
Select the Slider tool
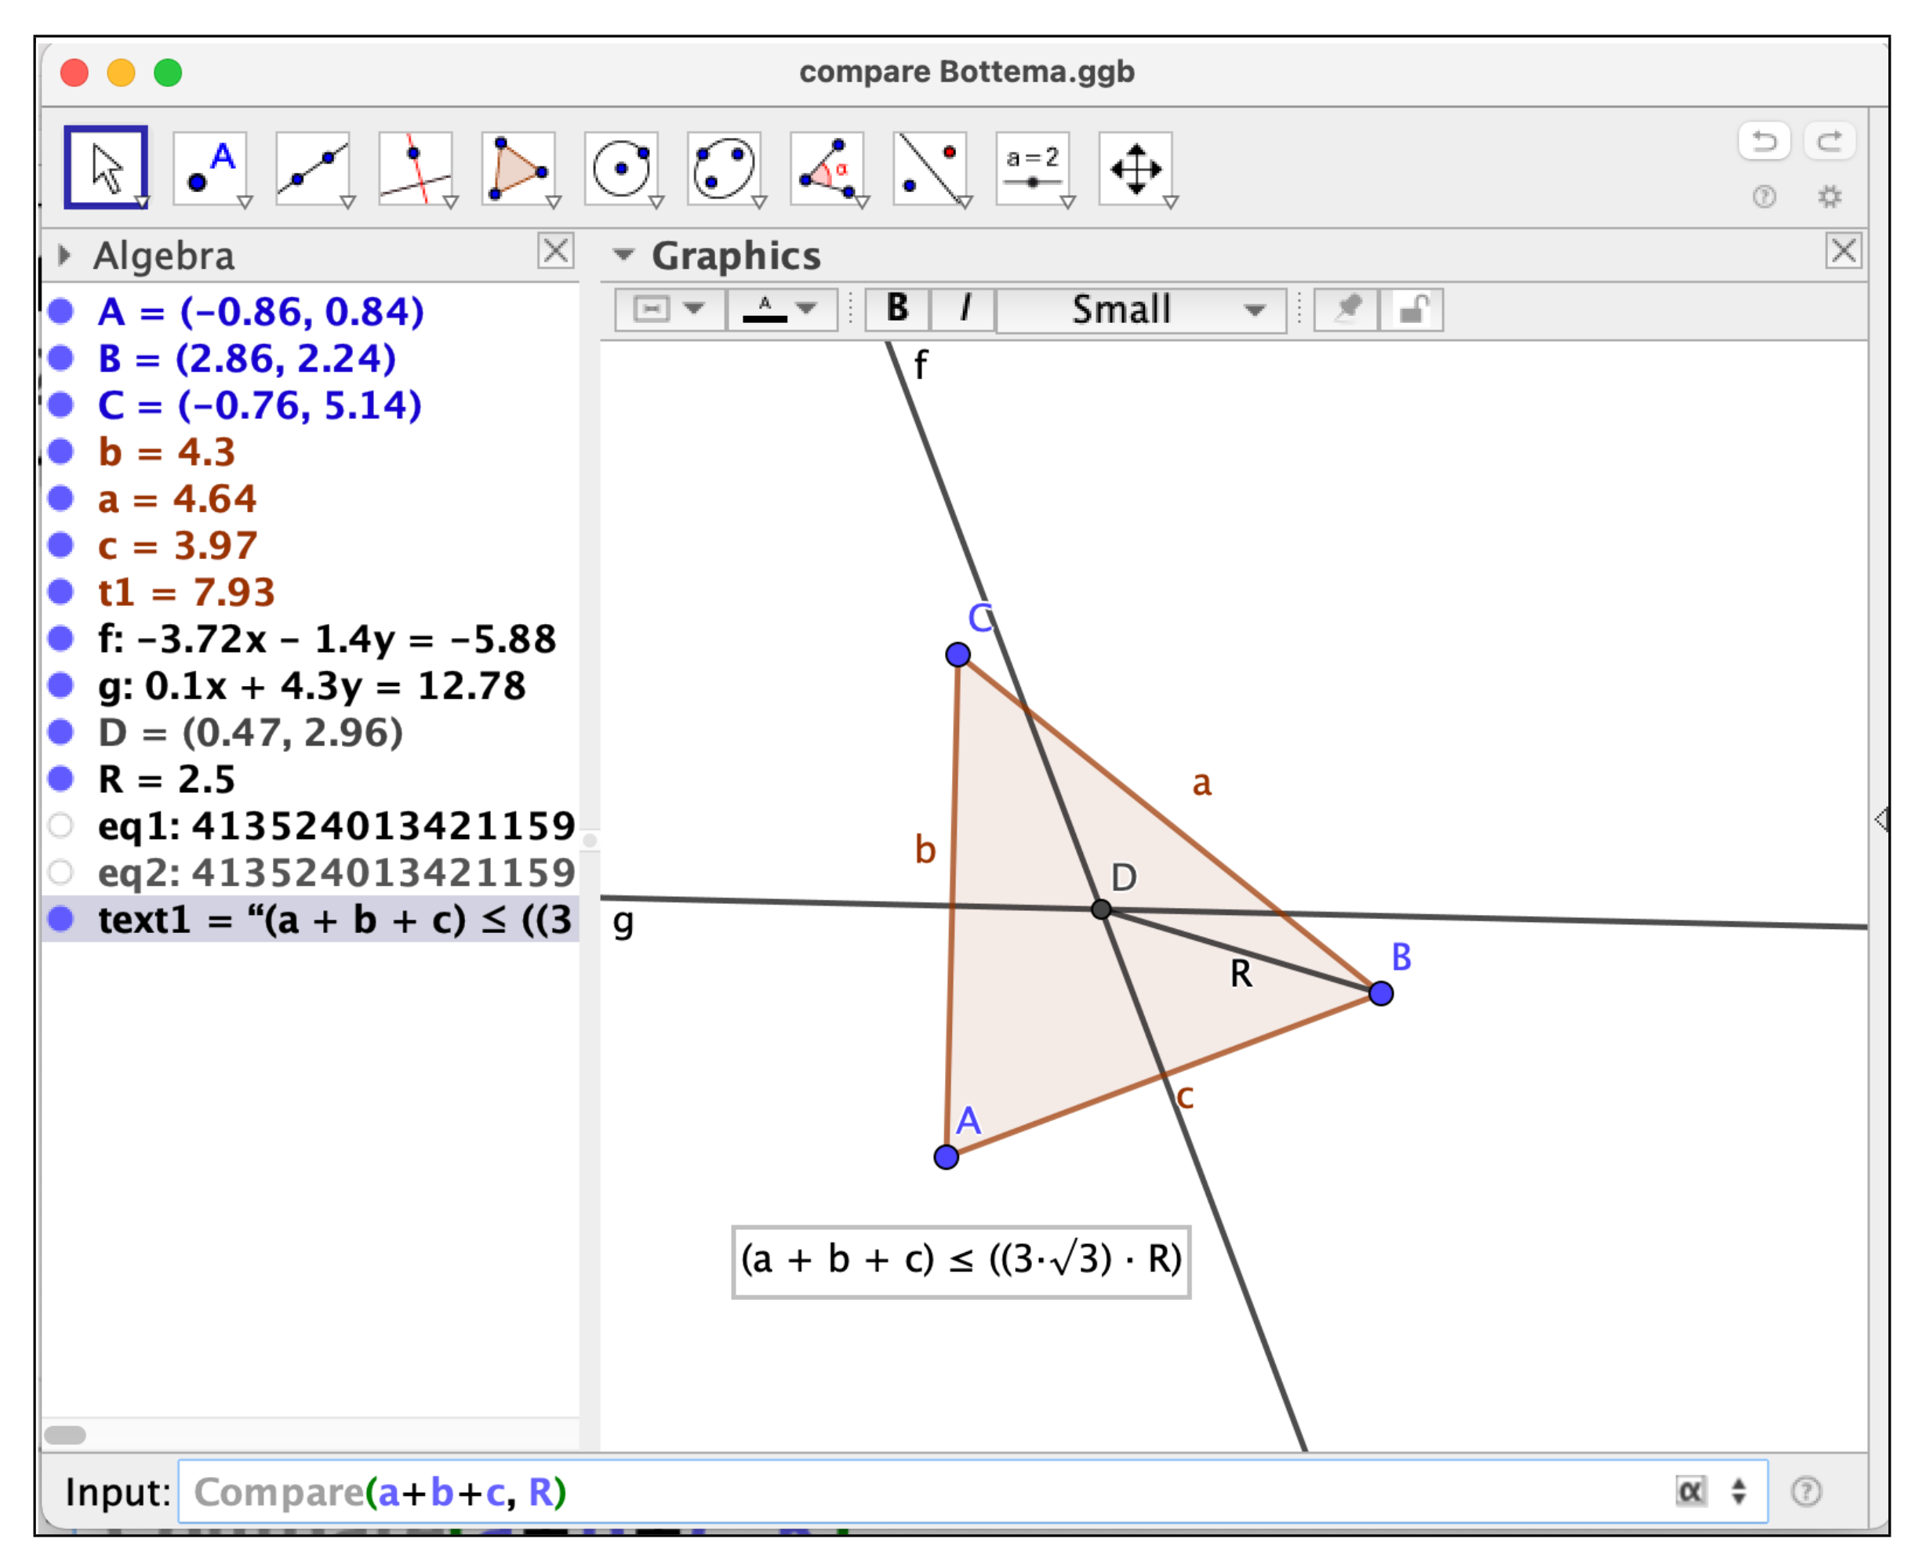click(1034, 169)
